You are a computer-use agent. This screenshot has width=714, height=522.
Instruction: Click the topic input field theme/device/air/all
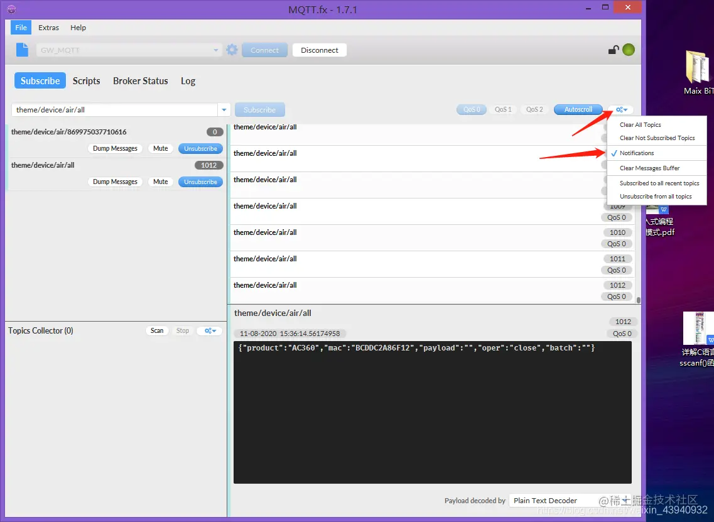(x=115, y=110)
